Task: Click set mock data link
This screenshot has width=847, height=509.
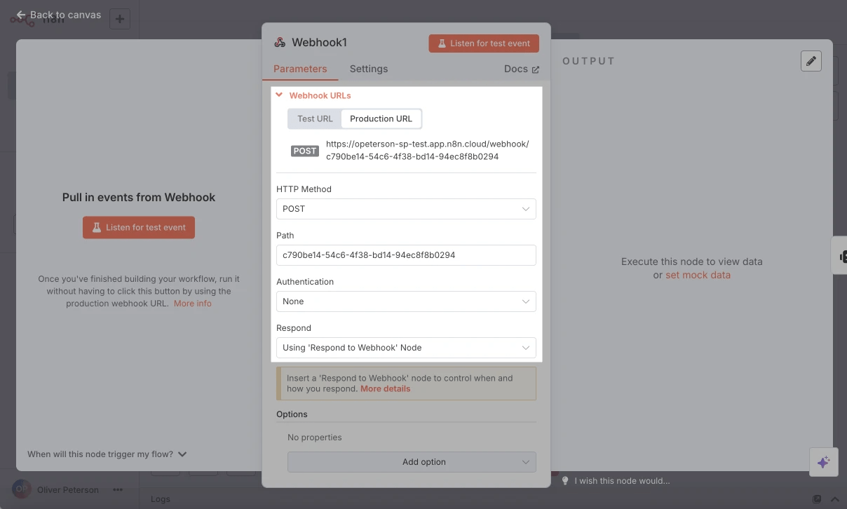Action: coord(698,275)
